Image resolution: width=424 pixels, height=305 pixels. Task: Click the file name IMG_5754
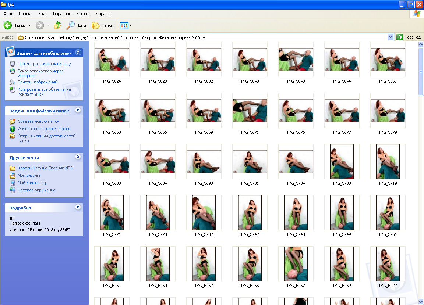point(112,286)
